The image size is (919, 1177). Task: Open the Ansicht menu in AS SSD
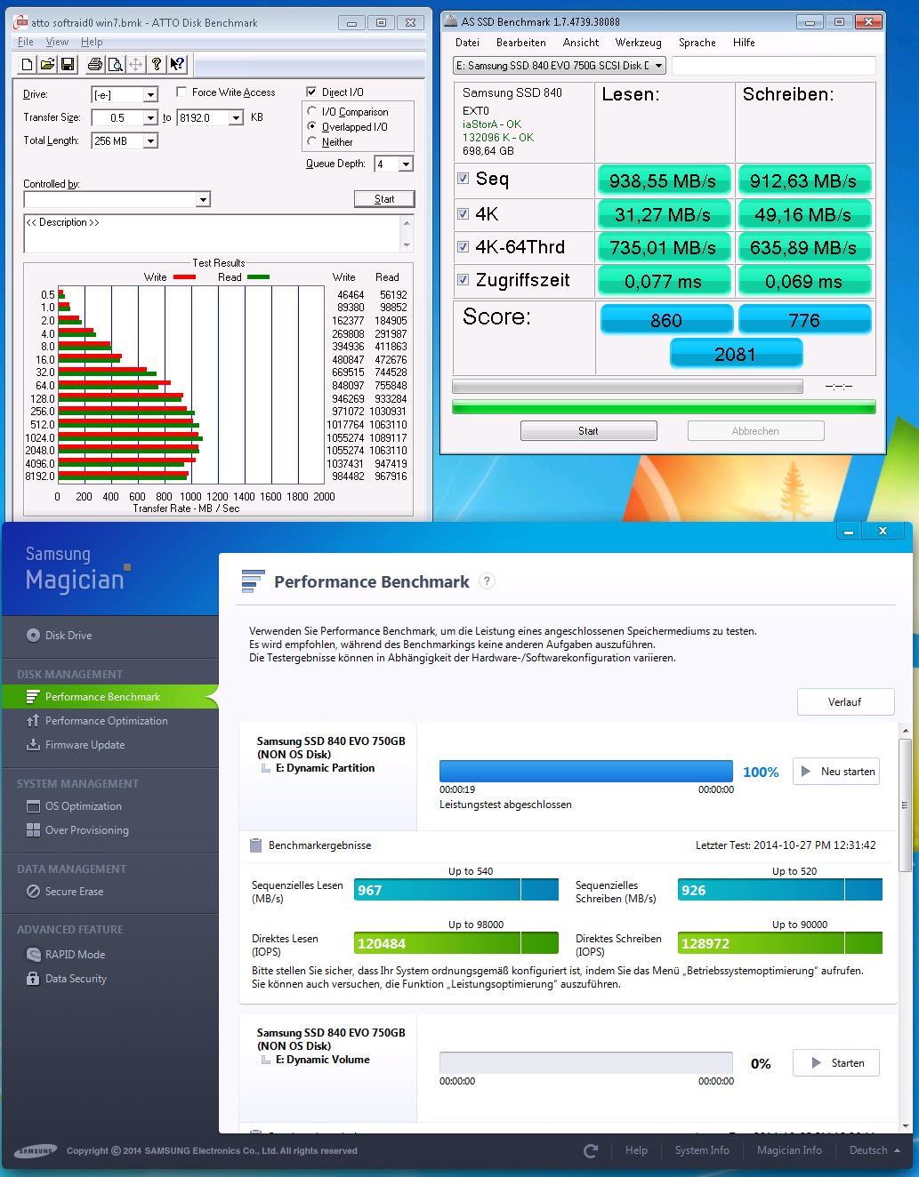click(x=581, y=43)
